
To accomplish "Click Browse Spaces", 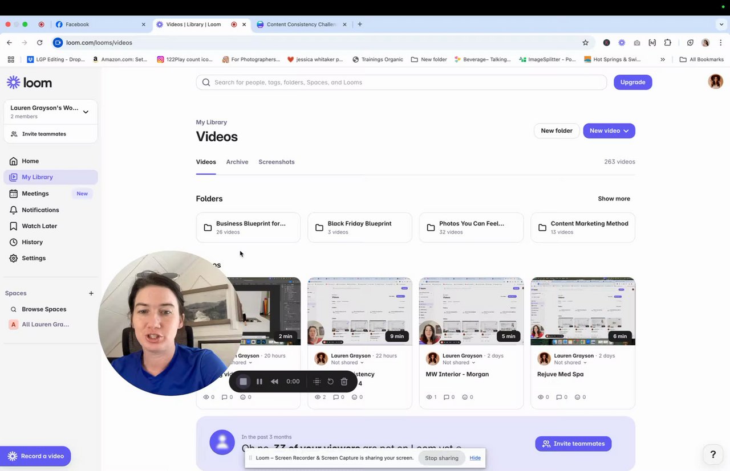I will point(44,309).
